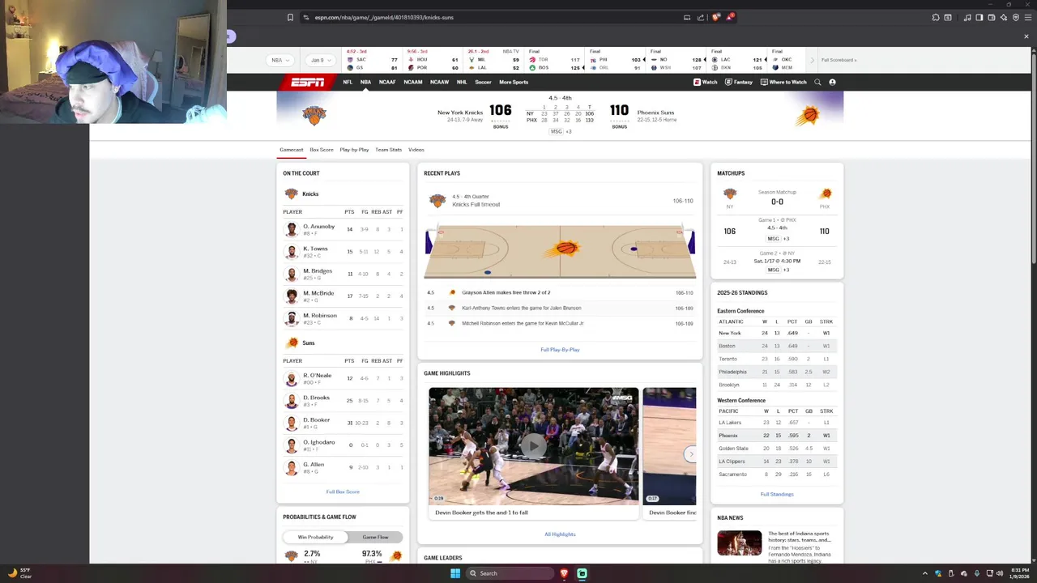Click the Grayson Allen free throw play entry
This screenshot has width=1037, height=583.
[560, 292]
